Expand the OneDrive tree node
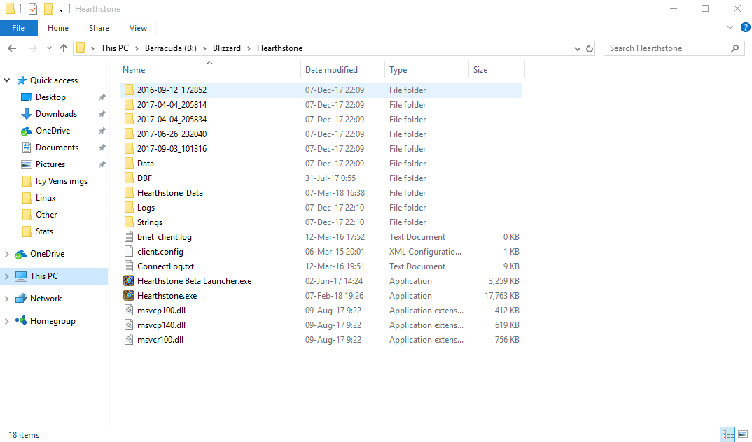Screen dimensions: 752x442 [7, 254]
